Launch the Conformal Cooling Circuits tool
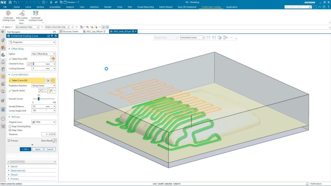Viewport: 331px width, 186px height. tap(36, 16)
